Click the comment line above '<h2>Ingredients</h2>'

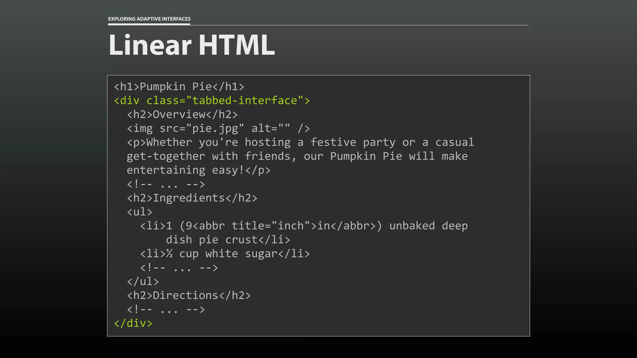point(166,184)
